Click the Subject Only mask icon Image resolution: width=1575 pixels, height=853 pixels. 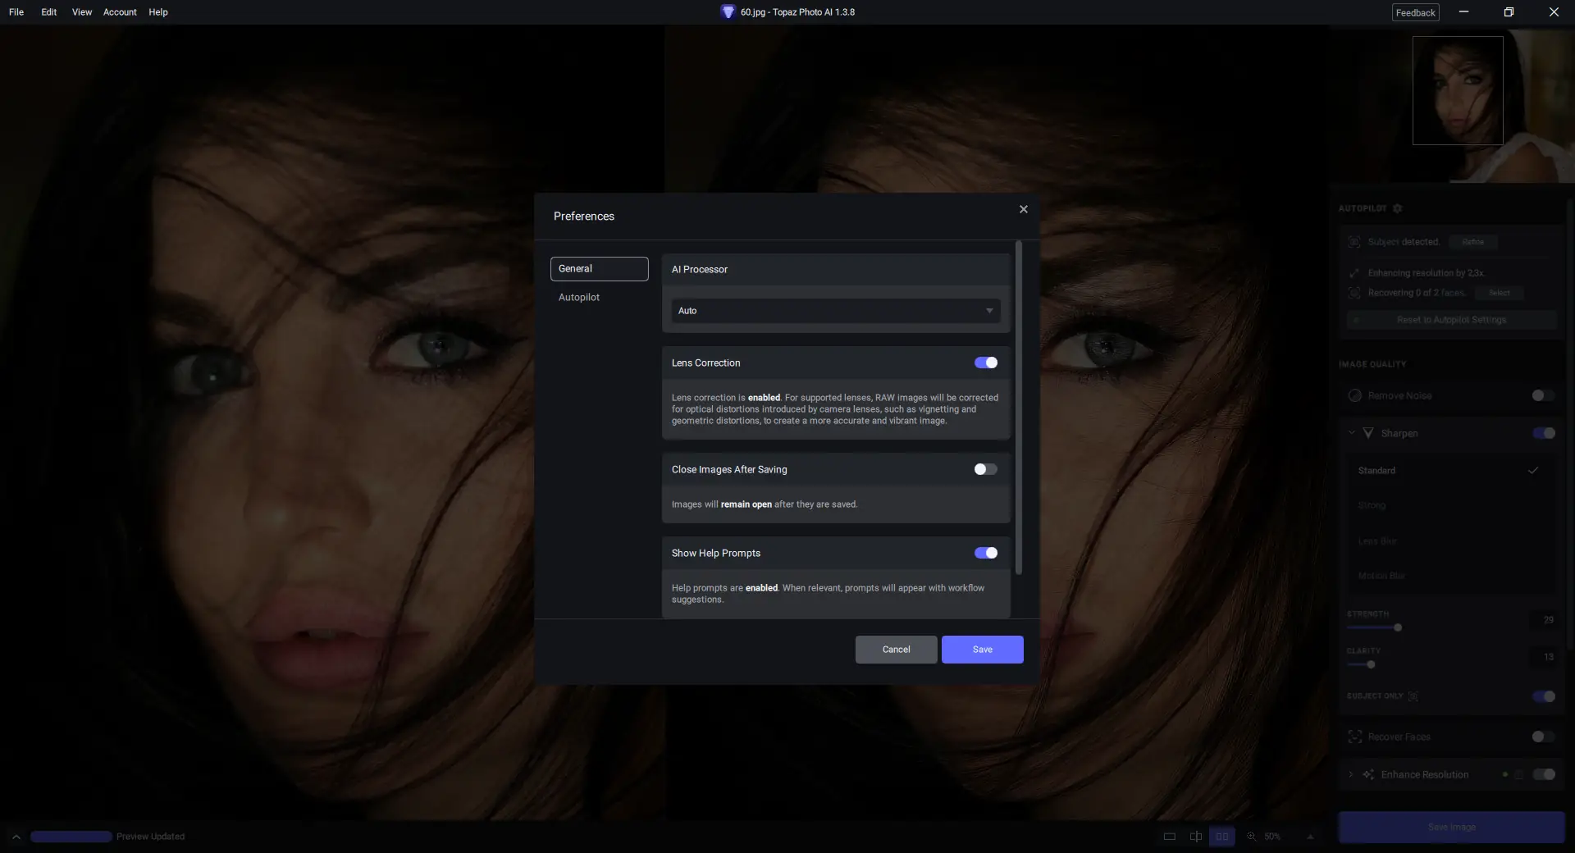tap(1413, 696)
